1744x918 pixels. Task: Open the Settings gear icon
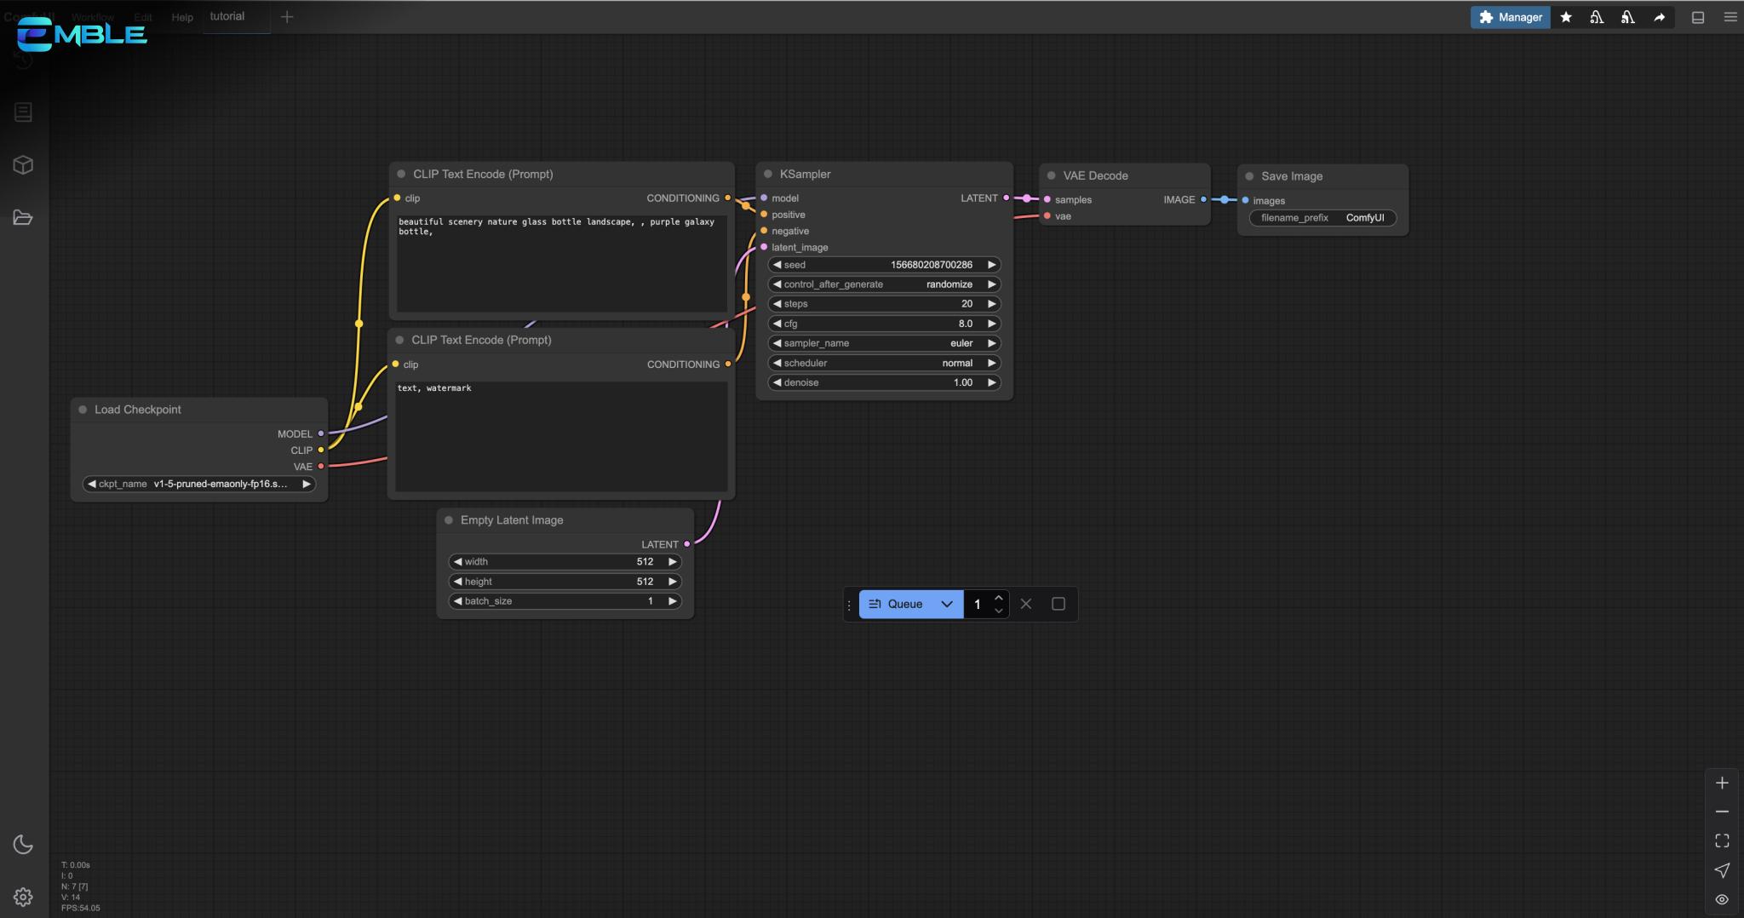point(23,897)
